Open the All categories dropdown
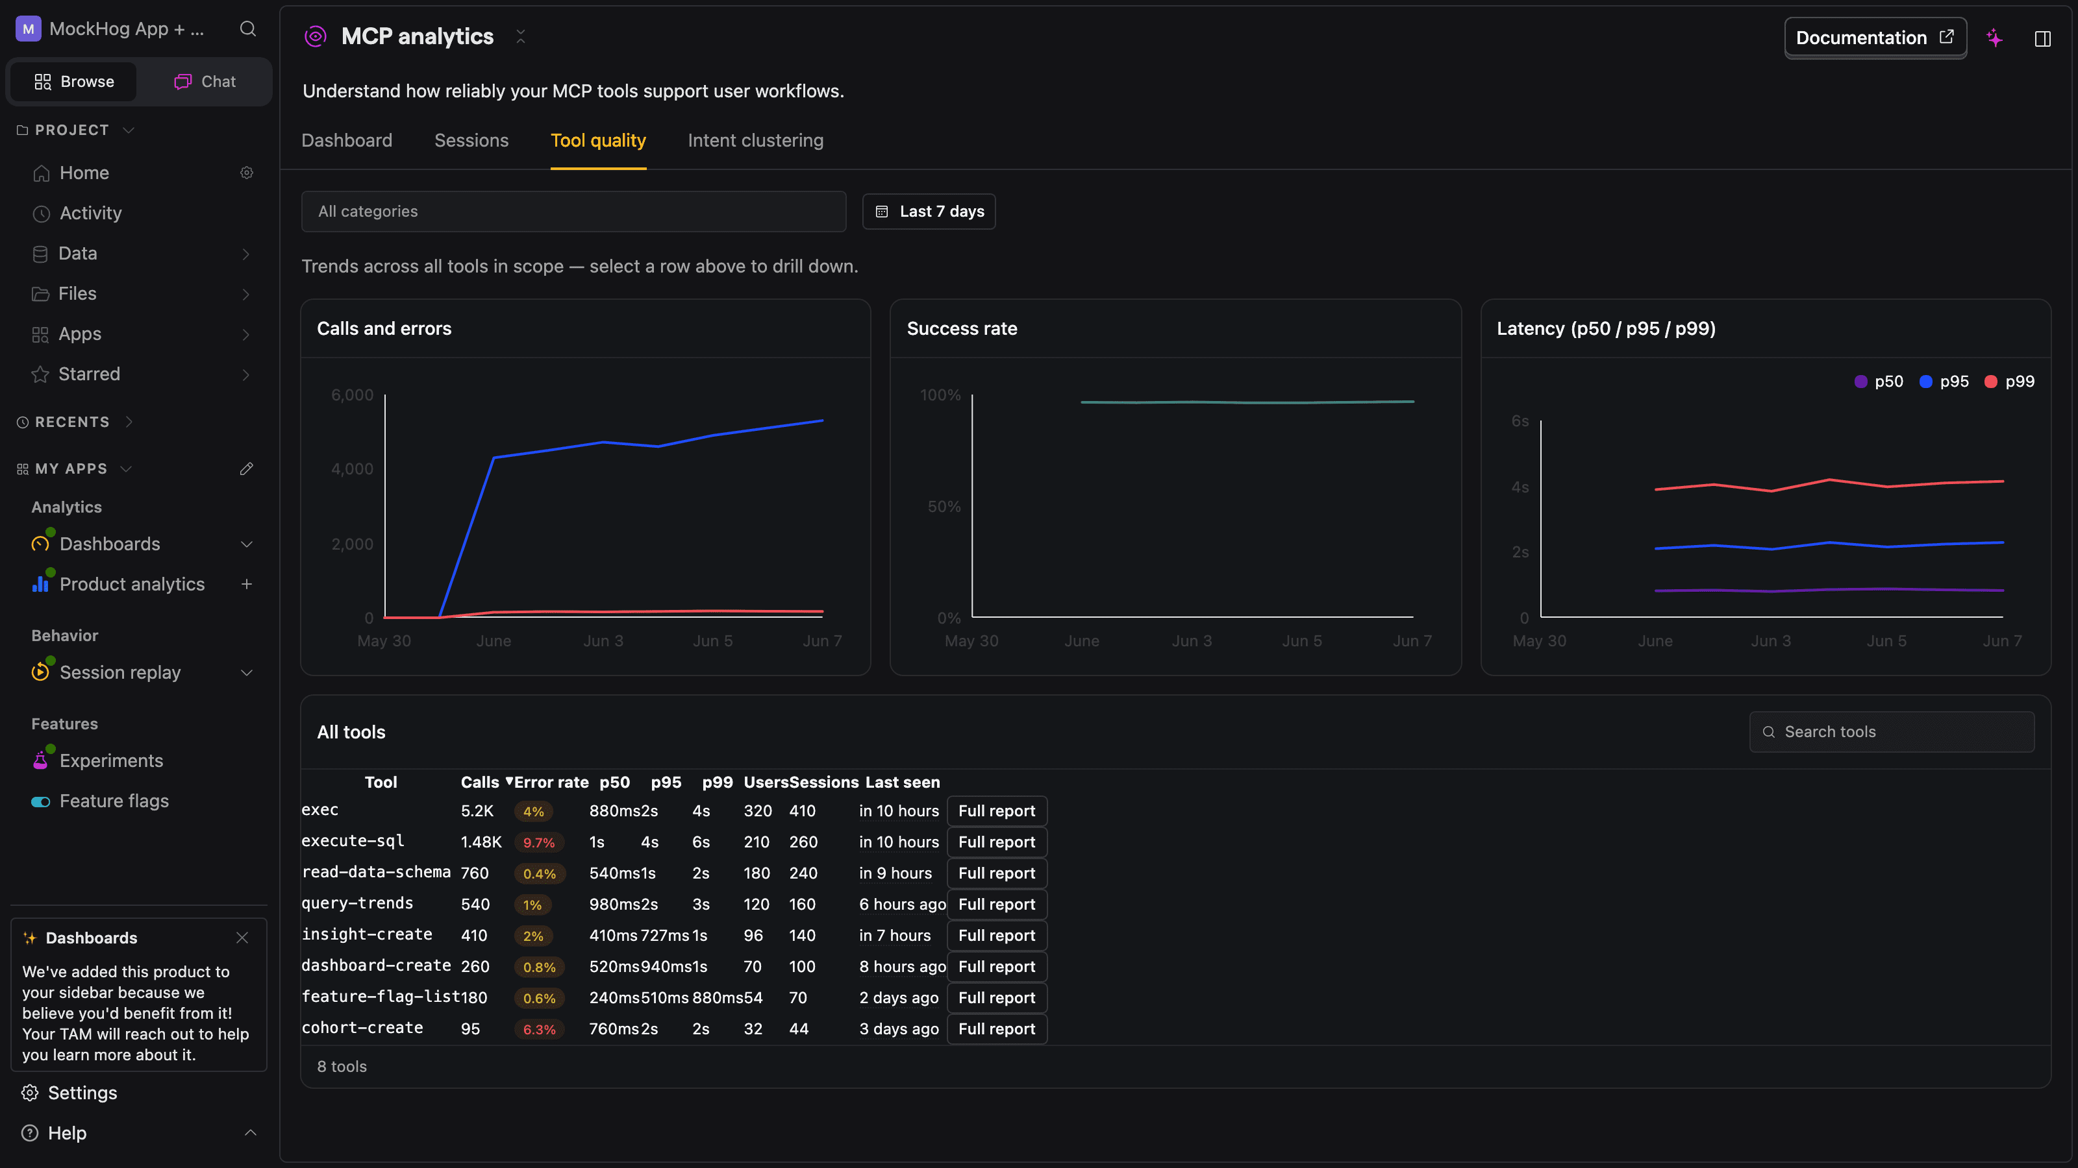Image resolution: width=2078 pixels, height=1168 pixels. pos(573,211)
